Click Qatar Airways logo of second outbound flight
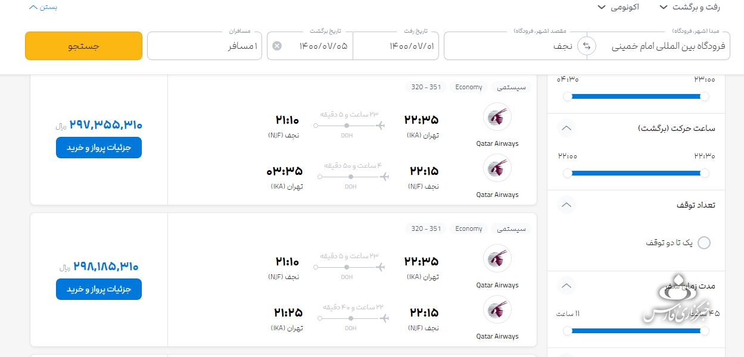Screen dimensions: 744x357 [497, 258]
